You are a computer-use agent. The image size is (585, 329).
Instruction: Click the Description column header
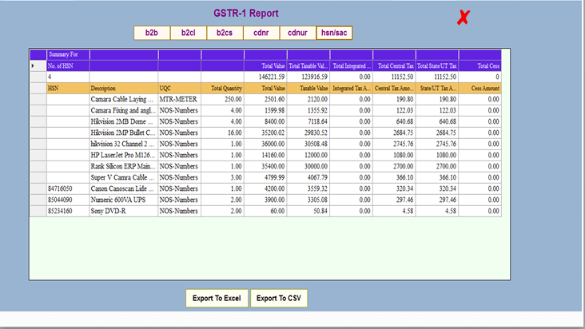point(124,89)
